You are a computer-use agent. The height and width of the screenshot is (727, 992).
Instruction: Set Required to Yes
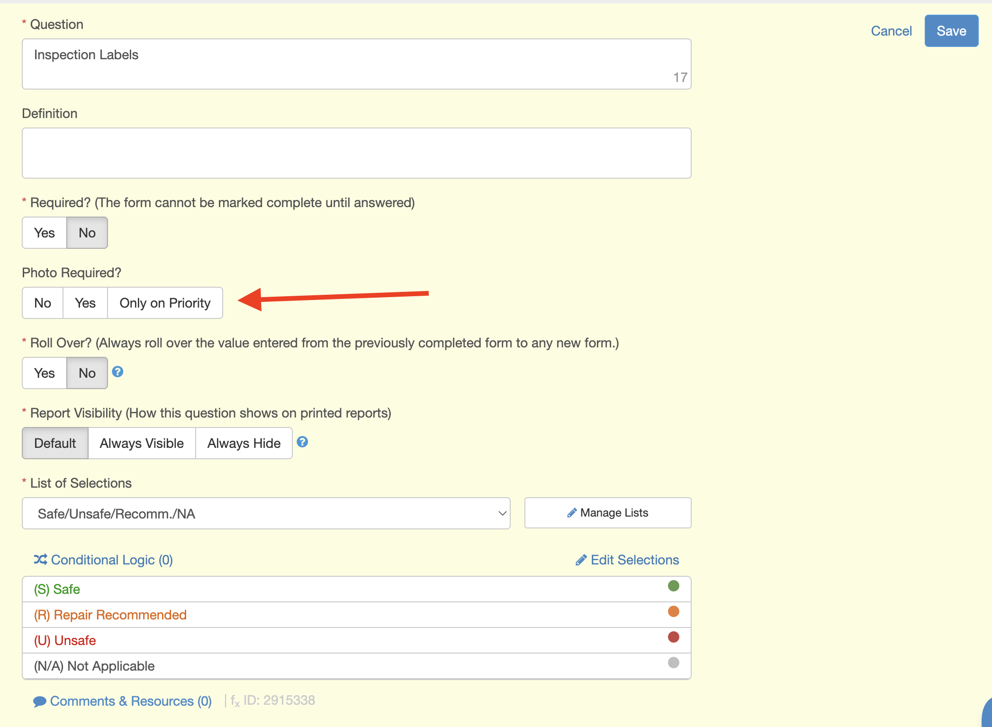click(45, 233)
